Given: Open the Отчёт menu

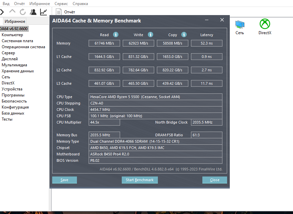Looking at the screenshot, I should coord(19,4).
